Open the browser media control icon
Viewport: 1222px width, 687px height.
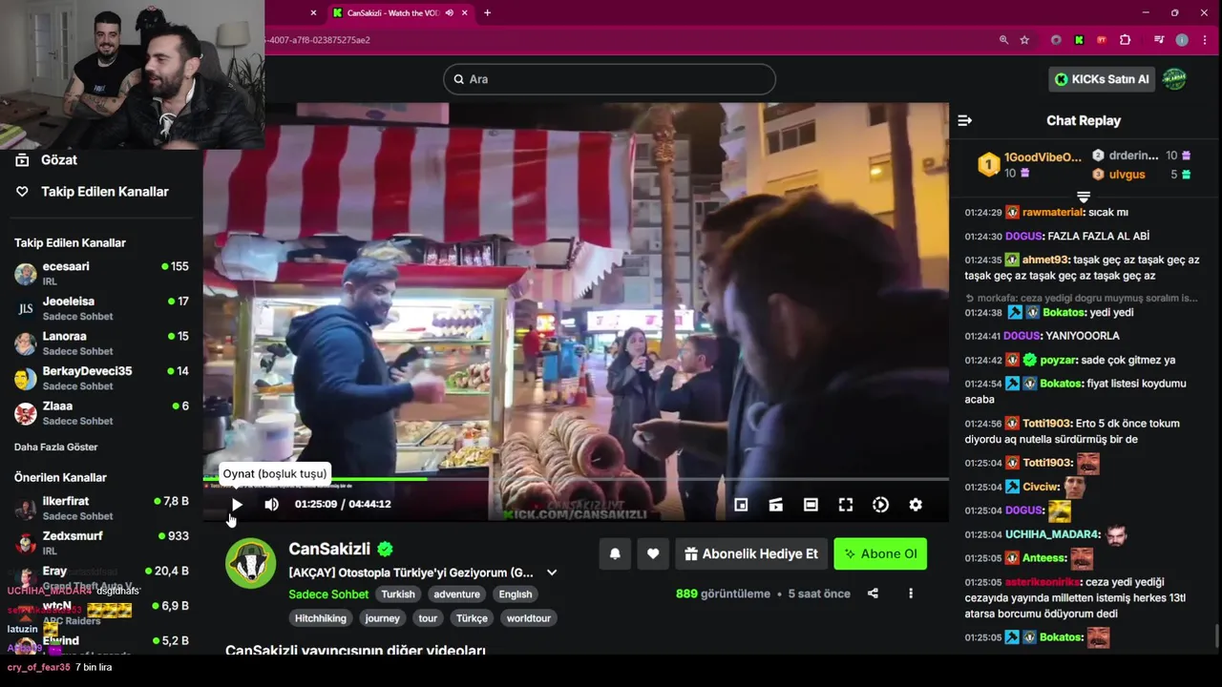1158,40
